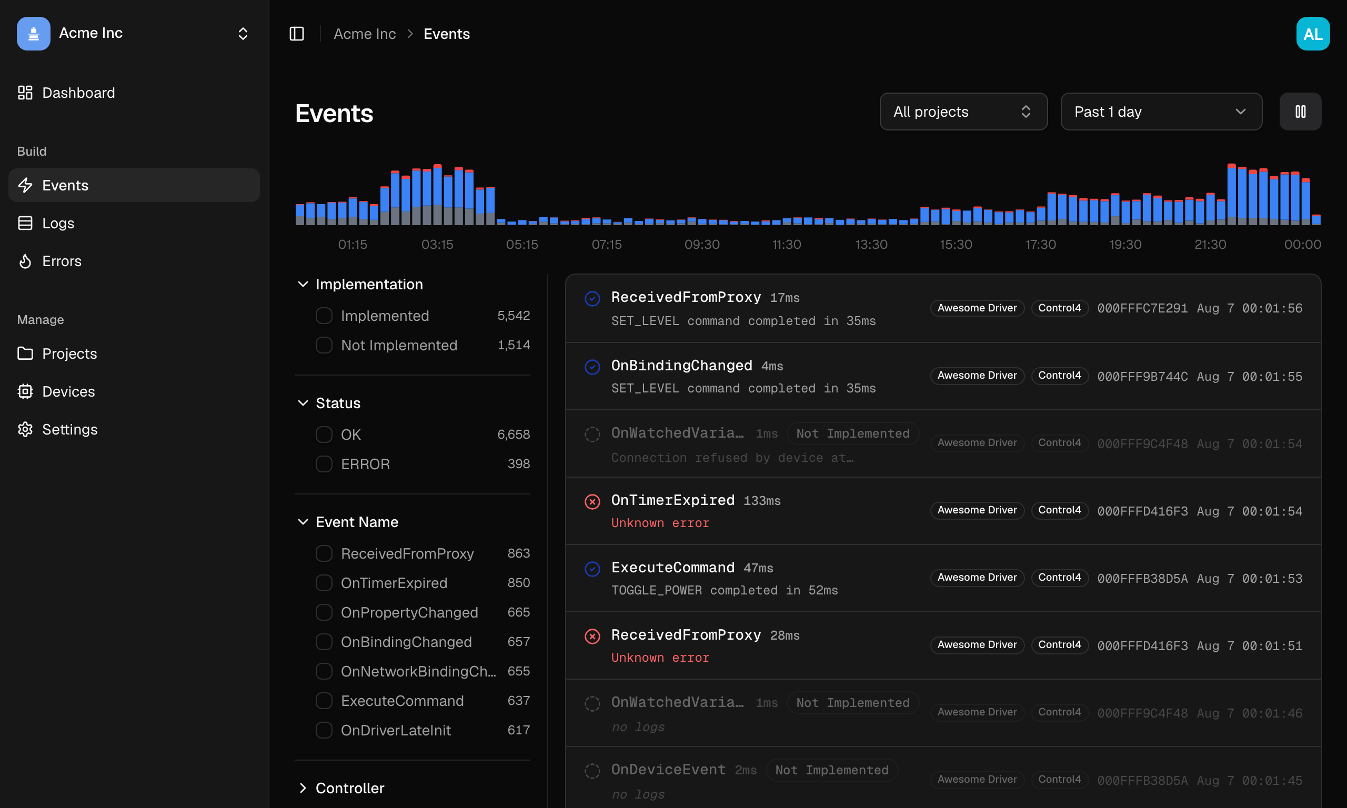Open Projects from the sidebar
The width and height of the screenshot is (1347, 808).
click(134, 353)
